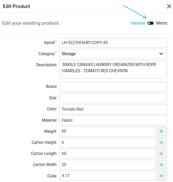Click the in unit badge for Carton Height

coord(161,143)
